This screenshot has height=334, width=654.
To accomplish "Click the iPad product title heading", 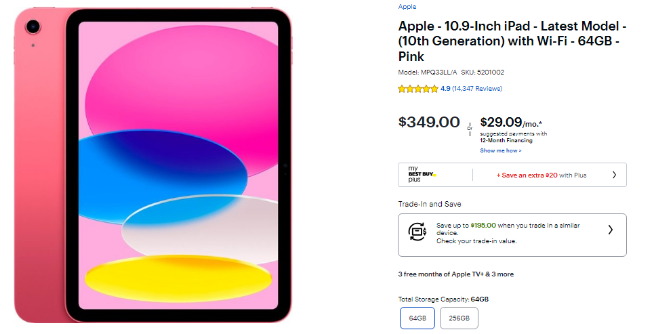I will tap(512, 41).
